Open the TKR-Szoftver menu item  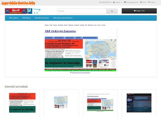coord(14,18)
